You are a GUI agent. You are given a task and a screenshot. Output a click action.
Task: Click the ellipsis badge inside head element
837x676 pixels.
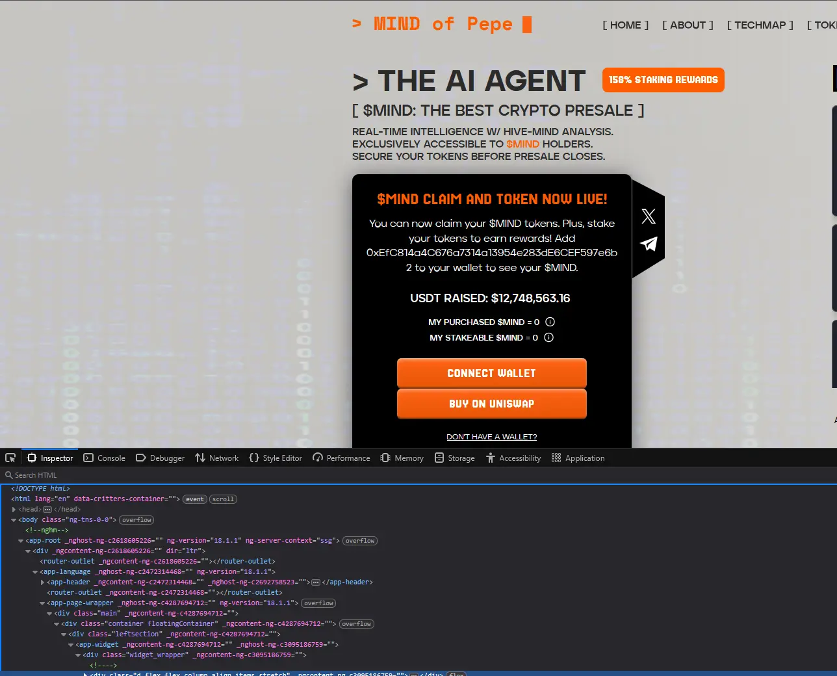tap(47, 510)
